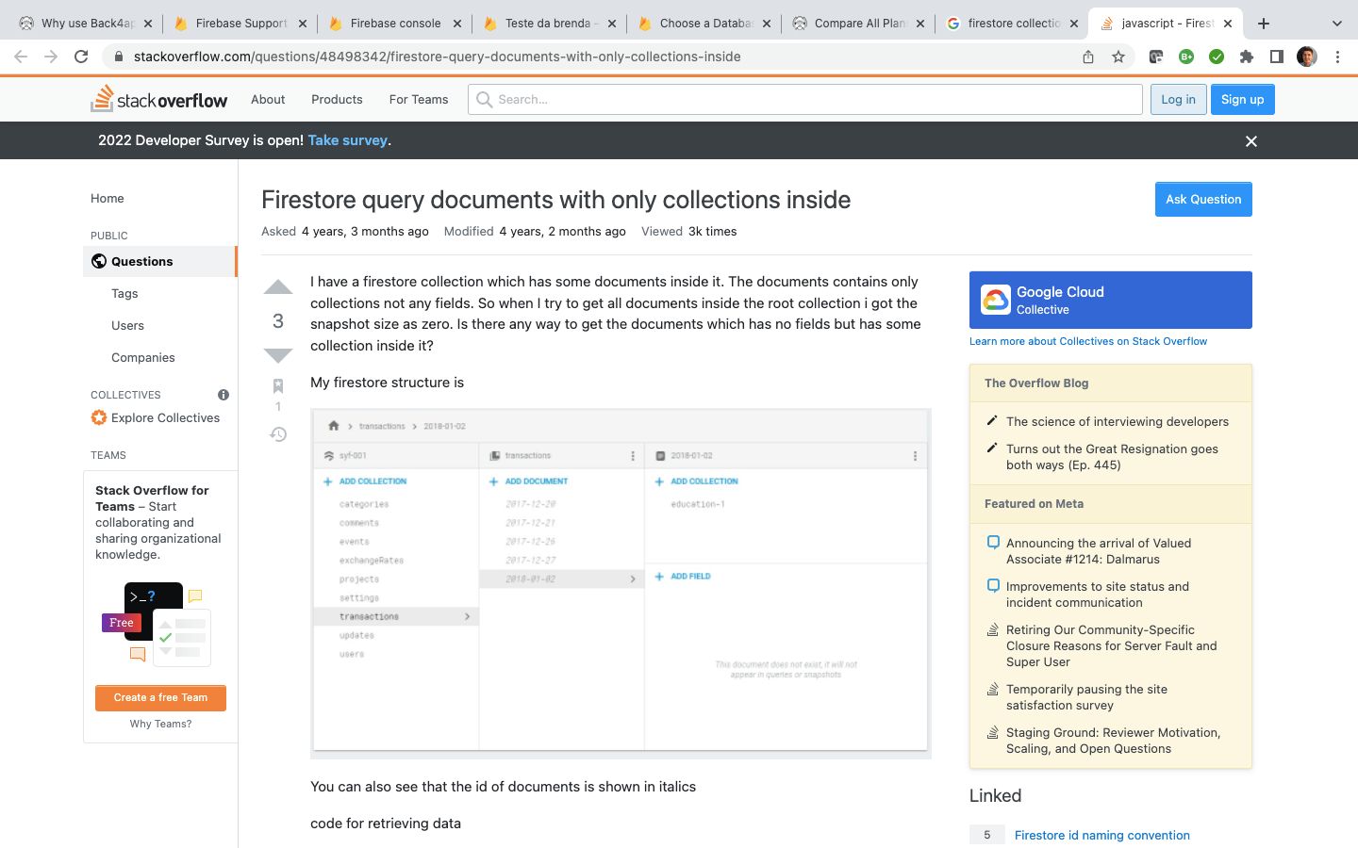Open the Chrome three-dot menu
1358x848 pixels.
click(1338, 57)
